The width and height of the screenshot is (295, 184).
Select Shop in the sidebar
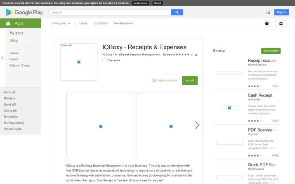click(x=14, y=40)
